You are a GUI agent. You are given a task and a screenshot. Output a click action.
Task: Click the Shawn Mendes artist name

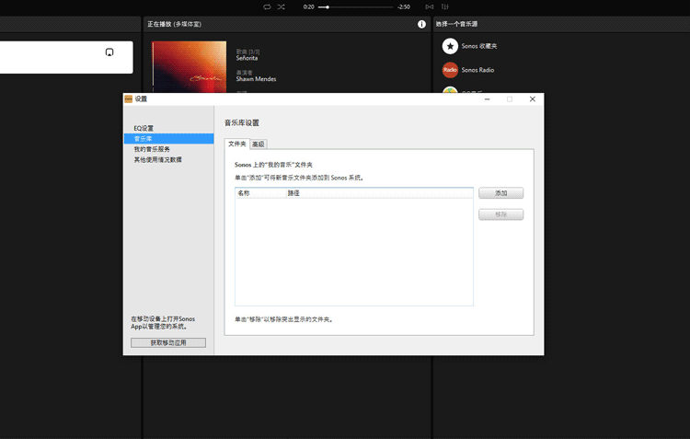click(x=256, y=79)
